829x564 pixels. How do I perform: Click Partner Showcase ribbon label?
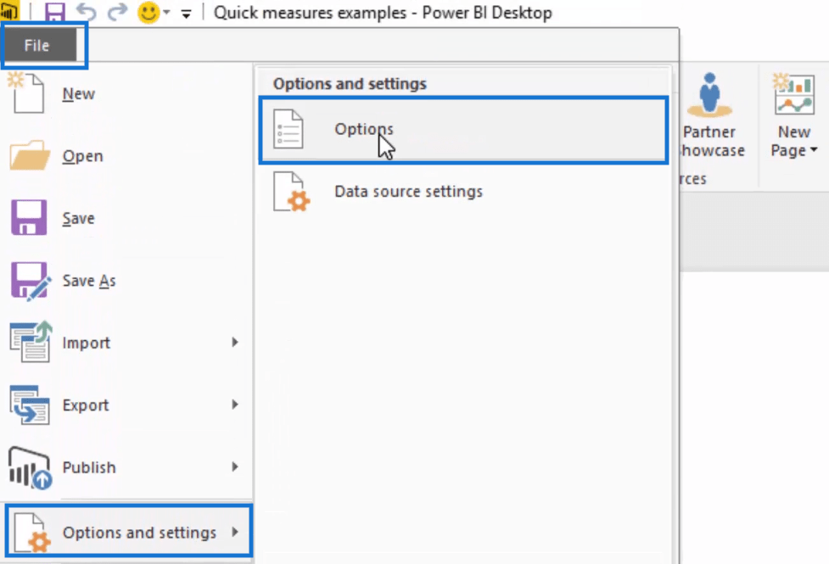712,141
